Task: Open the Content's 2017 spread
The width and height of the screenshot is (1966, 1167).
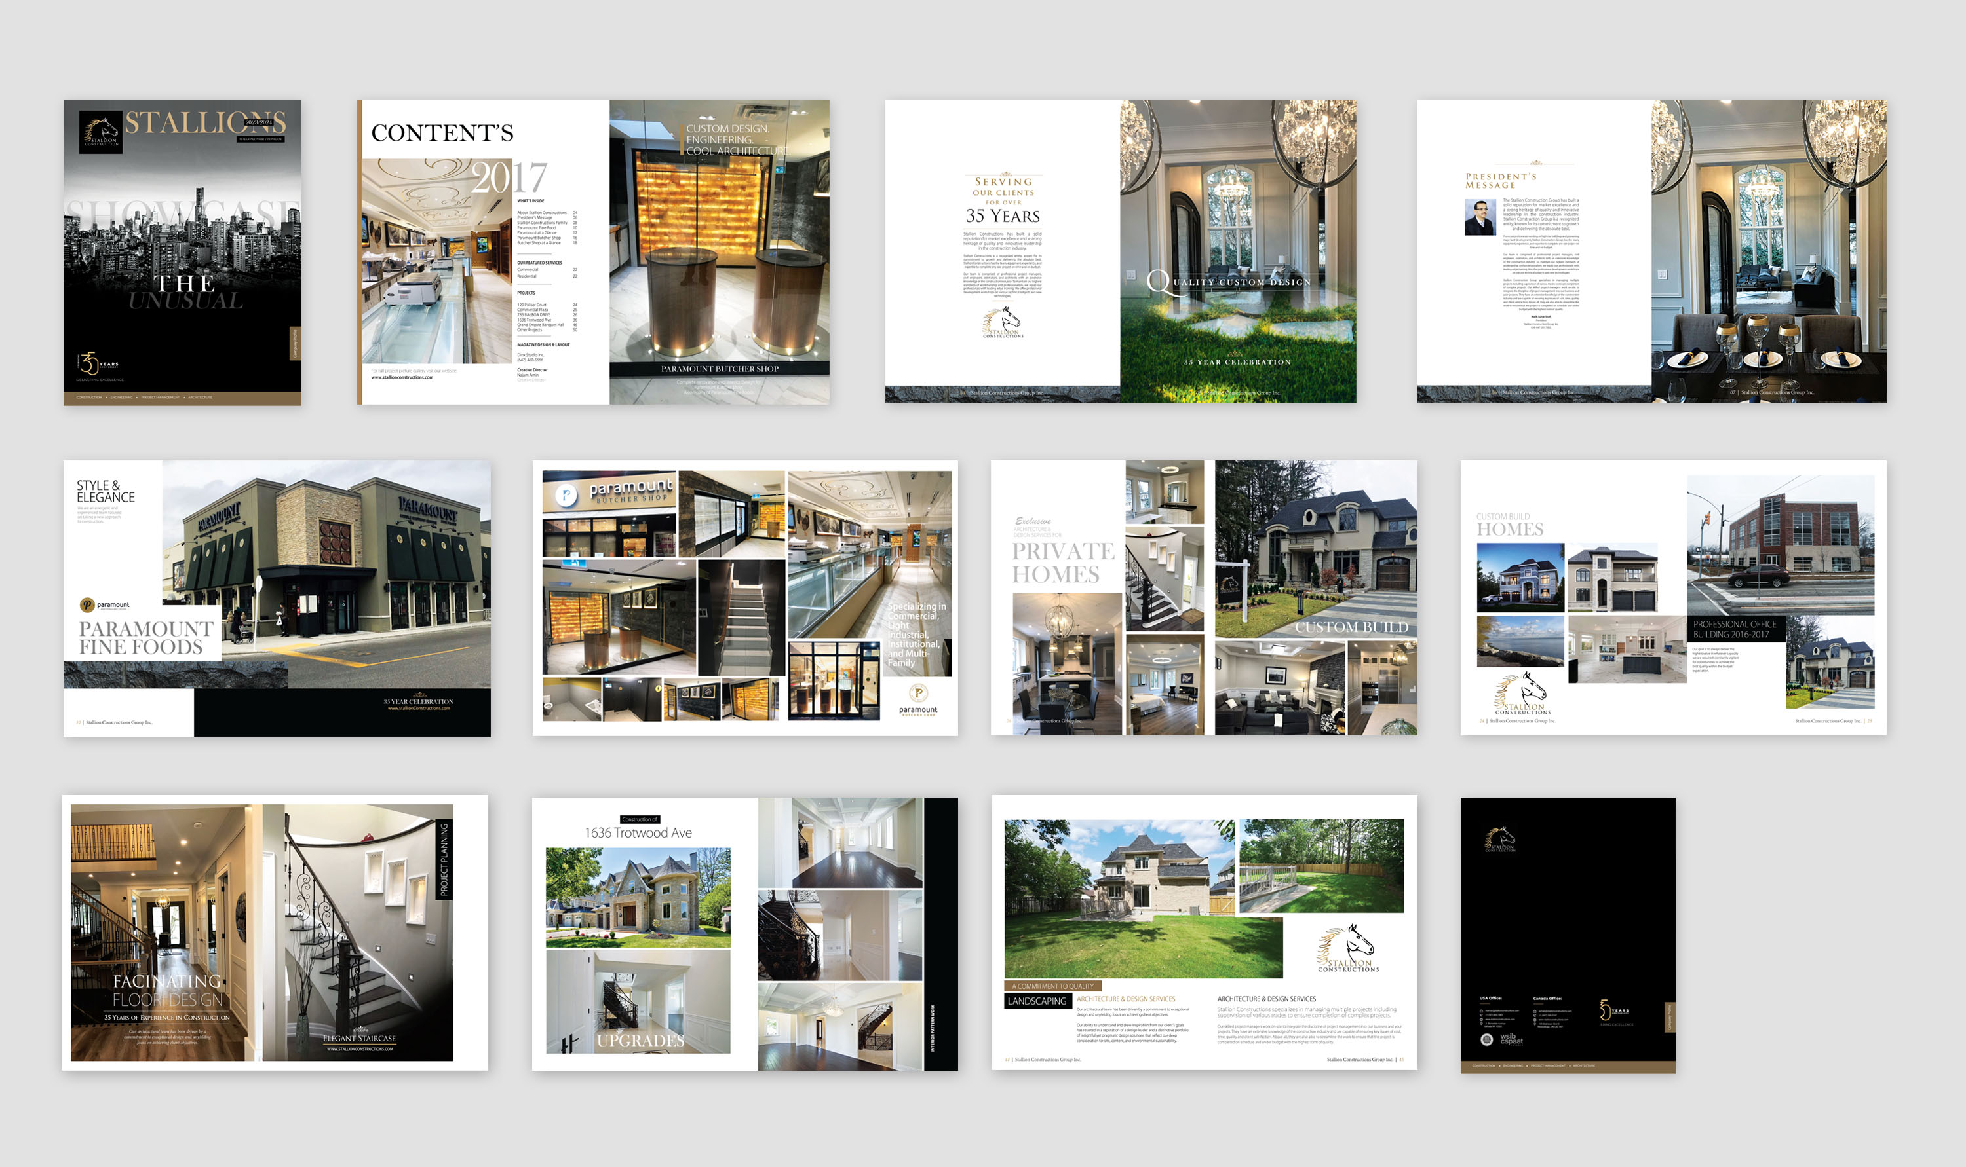Action: (593, 251)
